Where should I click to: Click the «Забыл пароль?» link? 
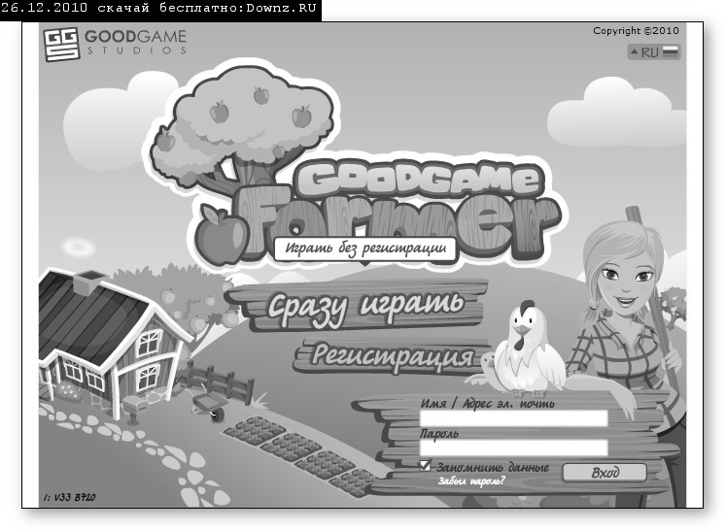point(471,481)
